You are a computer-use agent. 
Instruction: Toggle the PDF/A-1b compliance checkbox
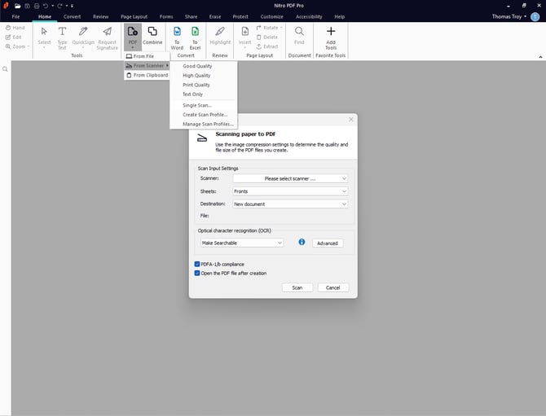click(197, 265)
